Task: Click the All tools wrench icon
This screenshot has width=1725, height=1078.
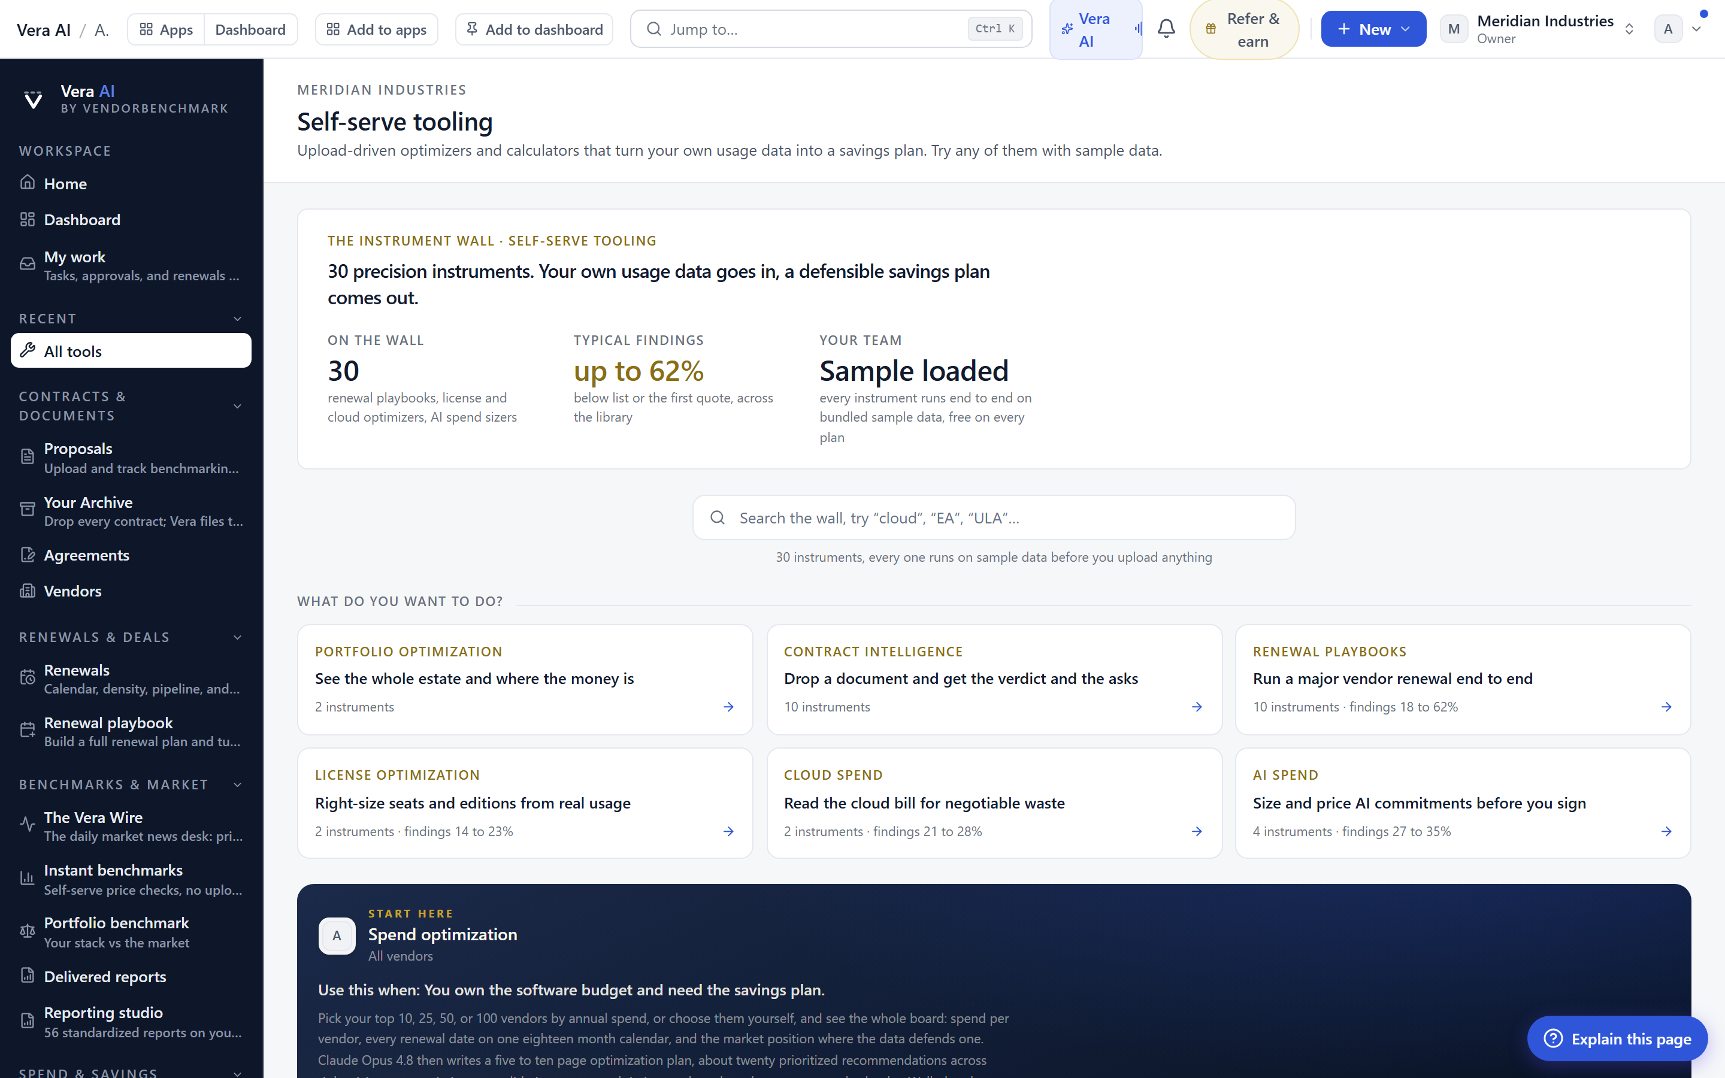Action: [27, 350]
